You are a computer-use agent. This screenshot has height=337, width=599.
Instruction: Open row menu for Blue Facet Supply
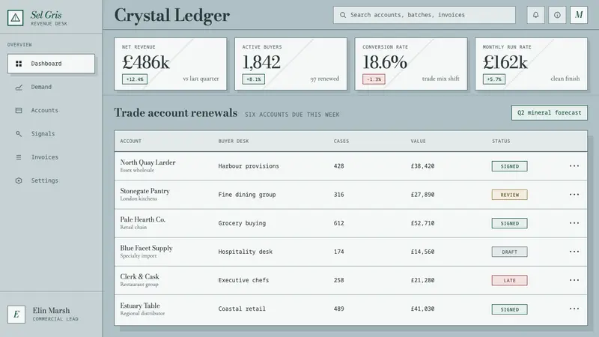pos(574,252)
